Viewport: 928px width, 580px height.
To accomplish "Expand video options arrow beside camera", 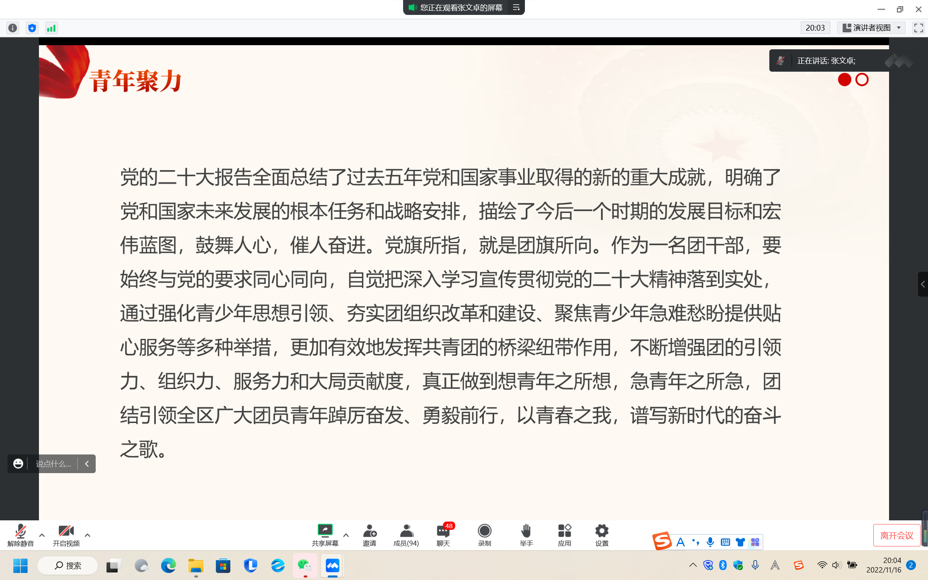I will pyautogui.click(x=87, y=535).
